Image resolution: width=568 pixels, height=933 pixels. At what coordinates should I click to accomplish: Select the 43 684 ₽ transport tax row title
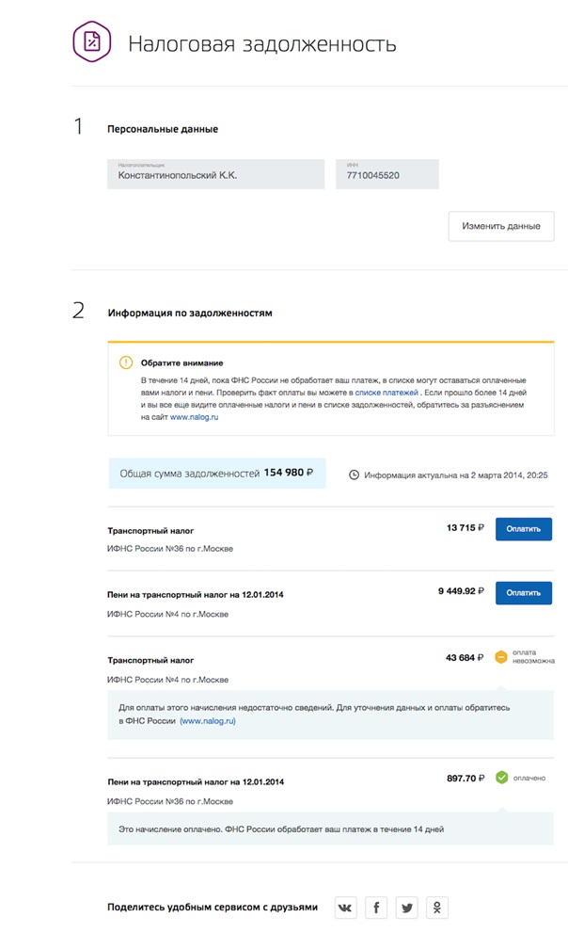point(150,660)
